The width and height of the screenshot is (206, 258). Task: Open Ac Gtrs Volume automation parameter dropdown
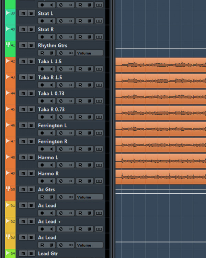click(90, 197)
